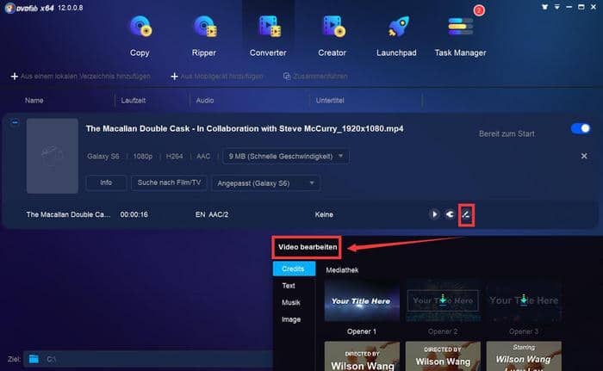The width and height of the screenshot is (603, 371).
Task: Click the Keine subtitle entry
Action: [324, 214]
